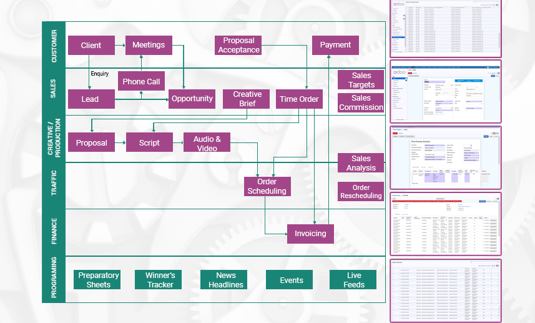Click the SALES lane label

point(53,89)
